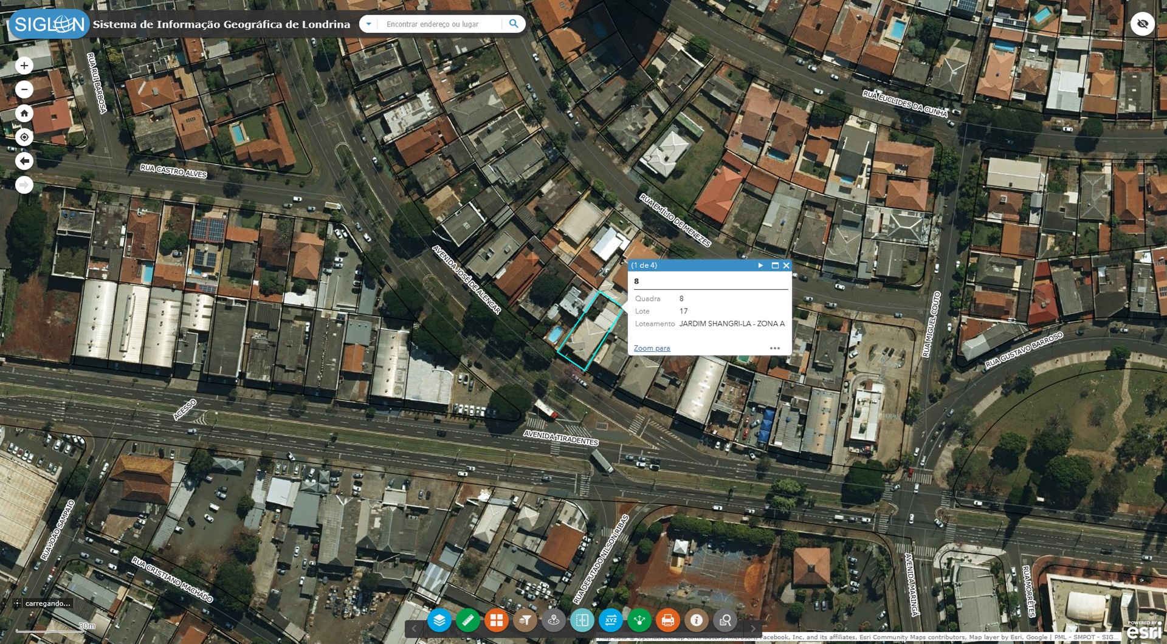
Task: Start the address search with magnifier
Action: [514, 24]
